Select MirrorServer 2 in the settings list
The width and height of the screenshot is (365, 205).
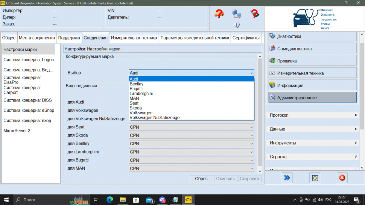tap(17, 131)
